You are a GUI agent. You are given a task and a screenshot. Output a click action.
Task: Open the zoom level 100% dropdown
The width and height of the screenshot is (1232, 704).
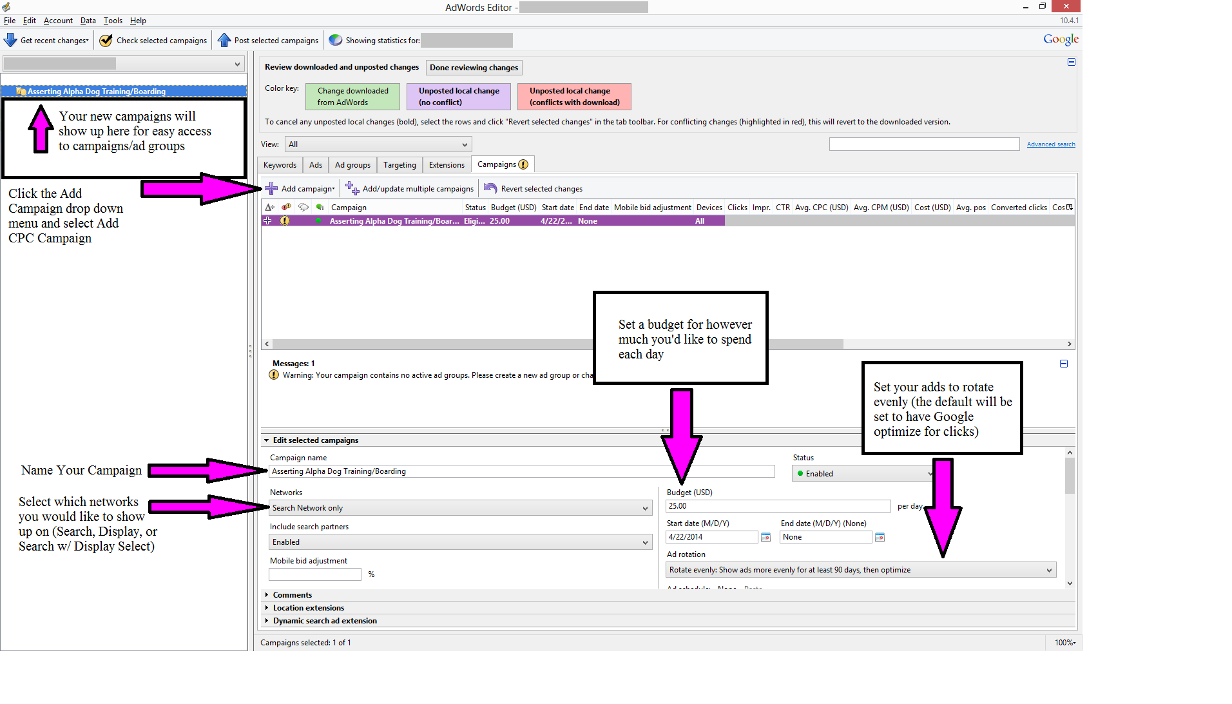tap(1065, 643)
